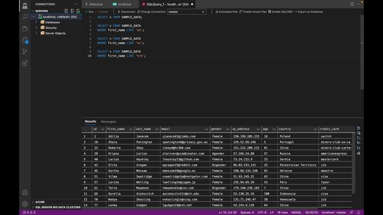Click UTF-8 encoding in status bar
383x215 pixels.
[262, 213]
